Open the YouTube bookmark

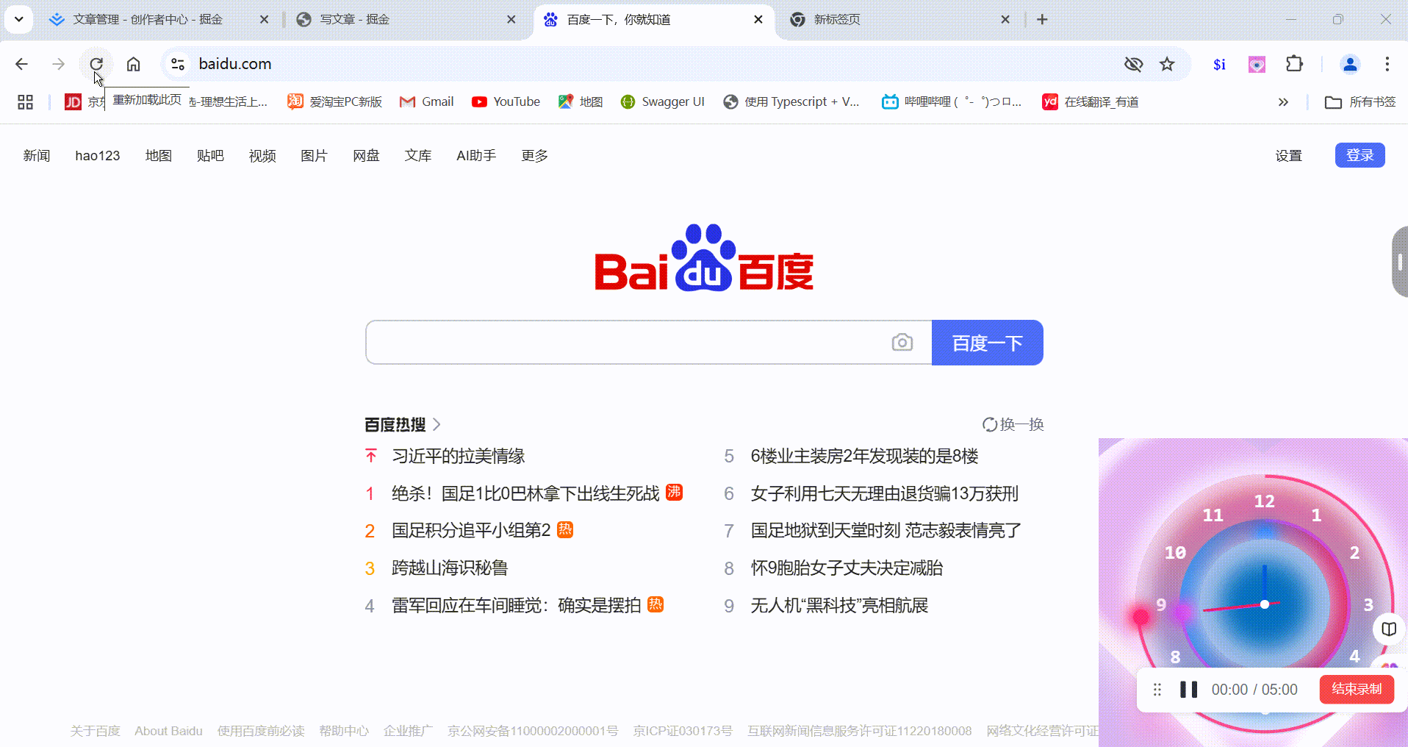506,102
